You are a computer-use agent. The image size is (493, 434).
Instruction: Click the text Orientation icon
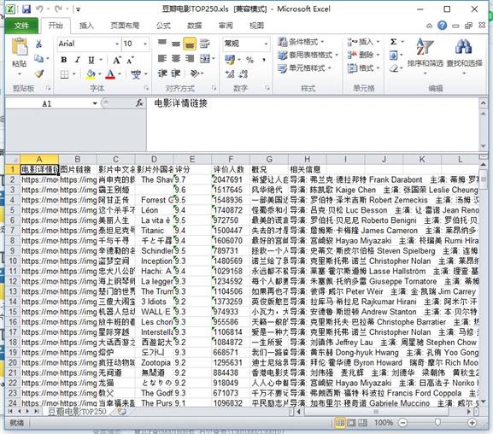tap(195, 73)
